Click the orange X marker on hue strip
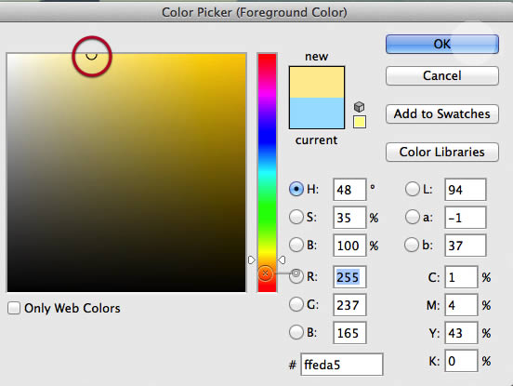Image resolution: width=513 pixels, height=386 pixels. click(x=265, y=273)
